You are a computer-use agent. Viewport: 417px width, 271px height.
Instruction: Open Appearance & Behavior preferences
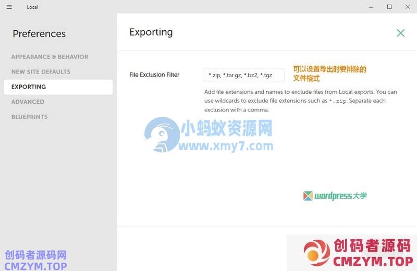[50, 57]
